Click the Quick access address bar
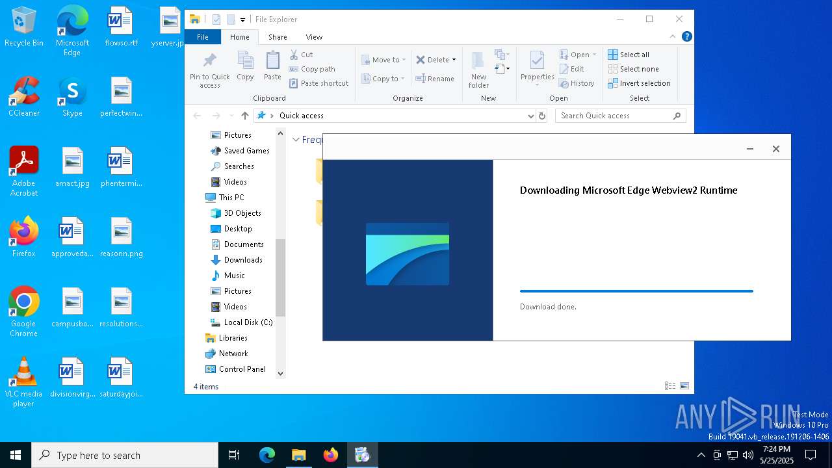Image resolution: width=832 pixels, height=468 pixels. pyautogui.click(x=395, y=116)
